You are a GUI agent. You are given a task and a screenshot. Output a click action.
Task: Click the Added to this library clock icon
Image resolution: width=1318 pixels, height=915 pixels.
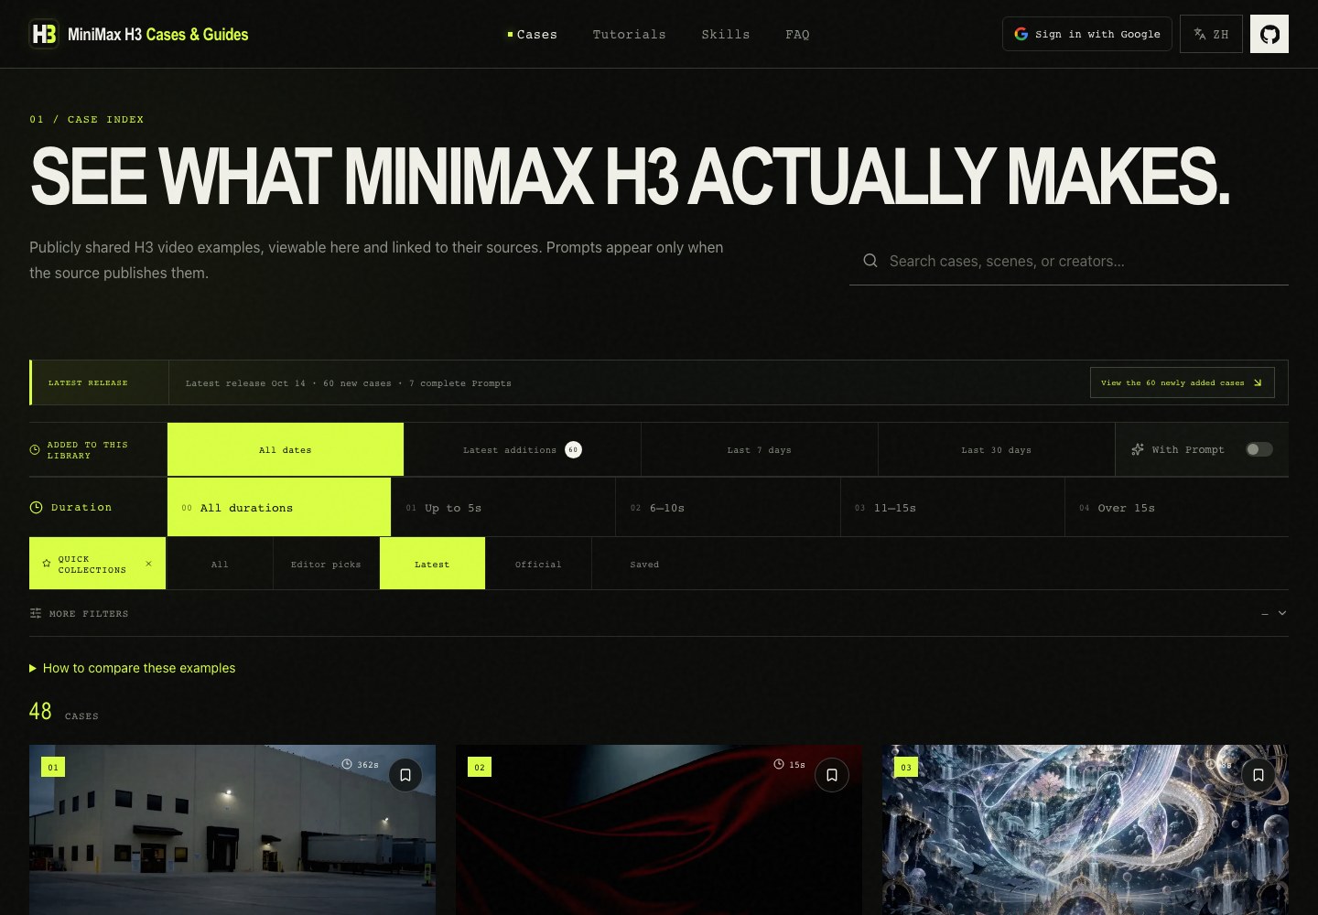(x=35, y=449)
